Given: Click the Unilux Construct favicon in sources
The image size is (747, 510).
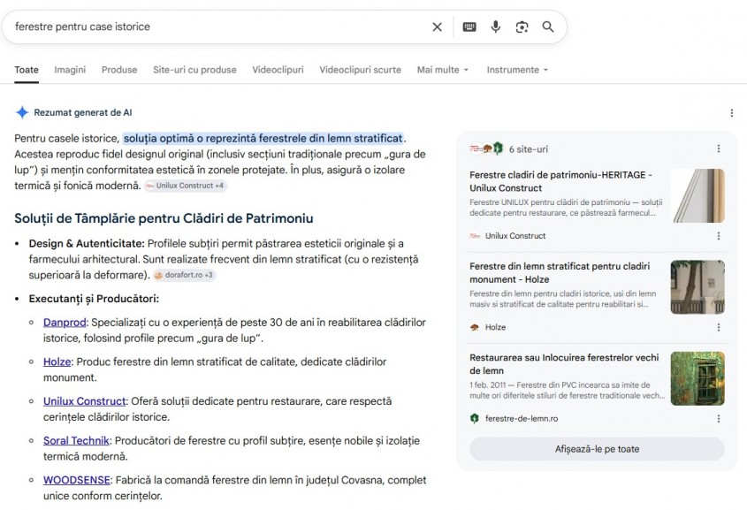Looking at the screenshot, I should click(x=475, y=236).
